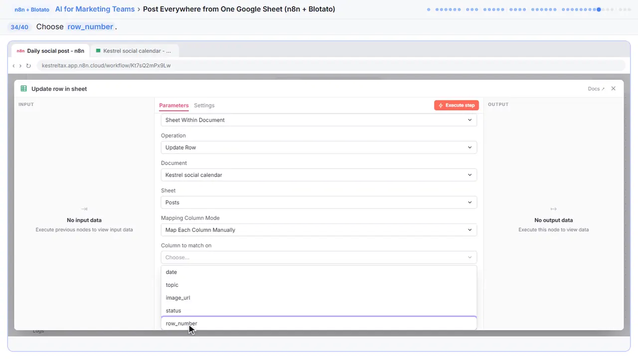This screenshot has height=359, width=638.
Task: Click the browser forward arrow icon
Action: coord(20,65)
